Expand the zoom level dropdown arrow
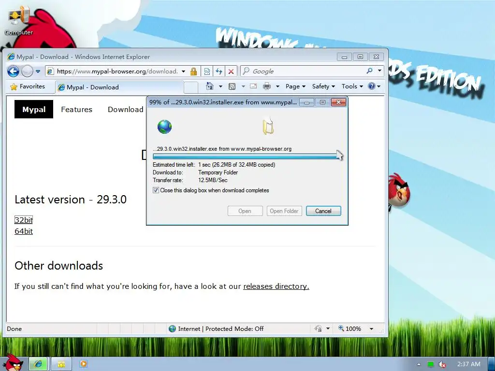The image size is (495, 371). pos(372,328)
